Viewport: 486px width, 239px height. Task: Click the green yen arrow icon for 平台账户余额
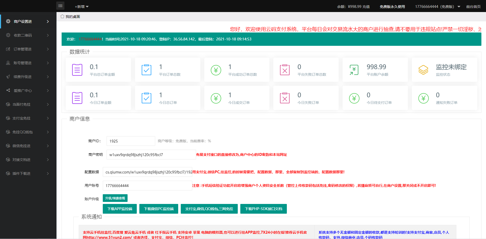click(x=354, y=70)
